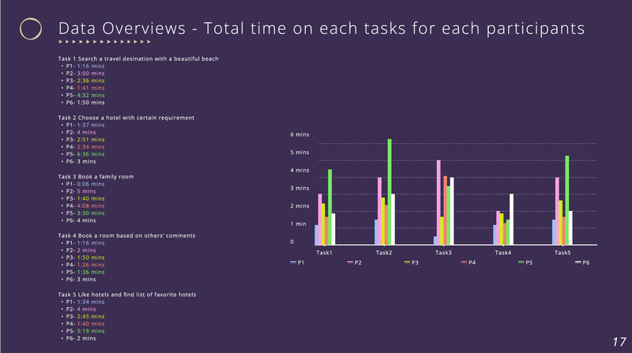Click the 'Task4' x-axis label
This screenshot has height=353, width=632.
click(x=503, y=253)
